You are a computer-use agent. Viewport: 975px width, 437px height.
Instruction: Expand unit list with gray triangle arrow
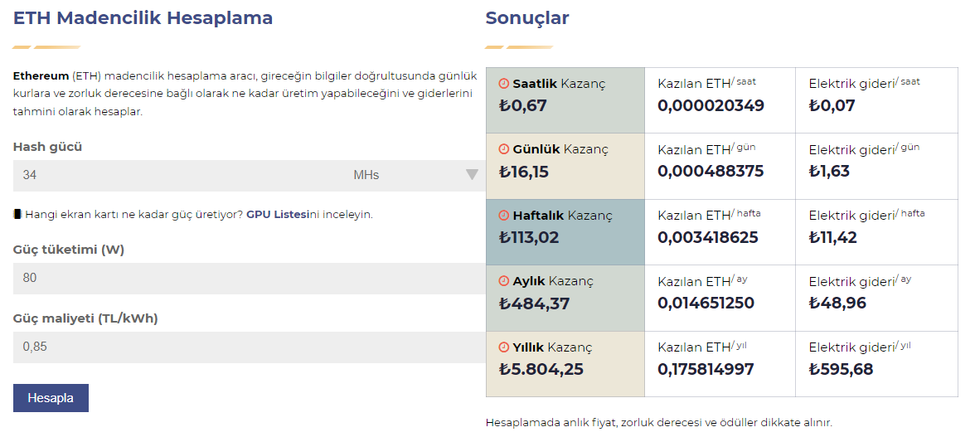[x=472, y=175]
